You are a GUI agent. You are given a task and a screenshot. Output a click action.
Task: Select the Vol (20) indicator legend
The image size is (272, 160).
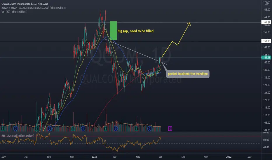pos(14,12)
